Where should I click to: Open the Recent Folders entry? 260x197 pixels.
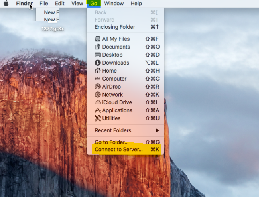point(125,130)
